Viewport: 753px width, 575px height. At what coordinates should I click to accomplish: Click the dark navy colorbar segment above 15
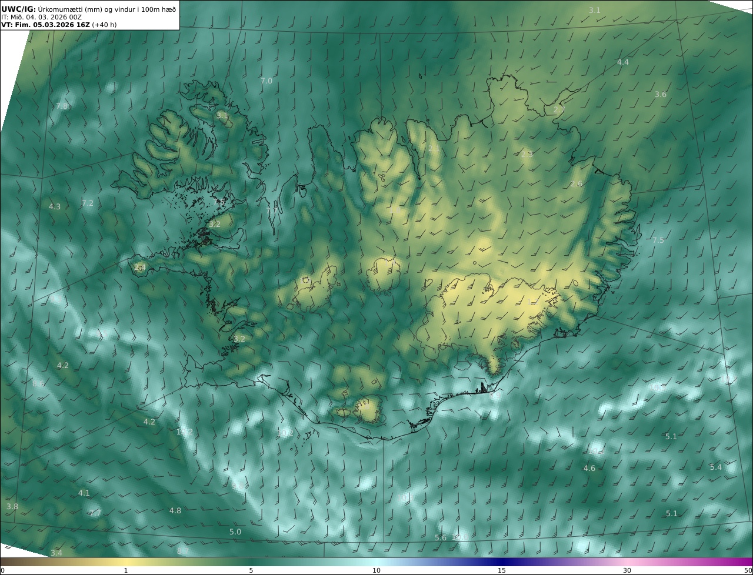pyautogui.click(x=502, y=561)
